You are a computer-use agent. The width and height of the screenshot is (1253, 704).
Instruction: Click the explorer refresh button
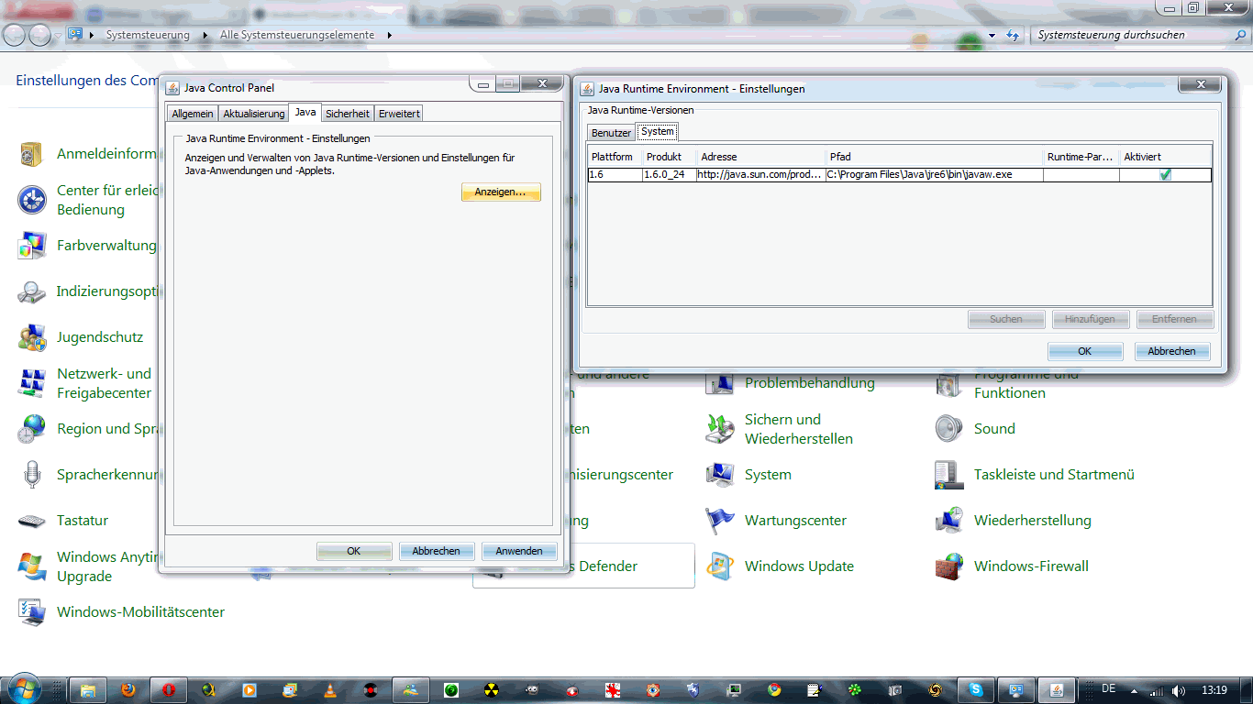[x=1013, y=35]
